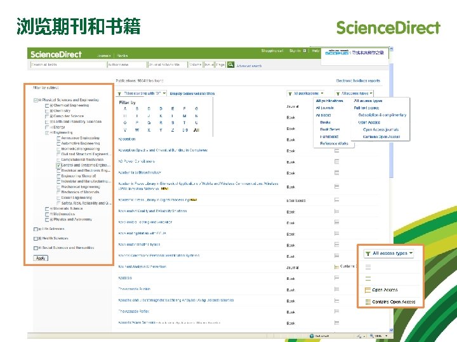Choose All journals from publications menu
457x342 pixels.
pos(325,108)
